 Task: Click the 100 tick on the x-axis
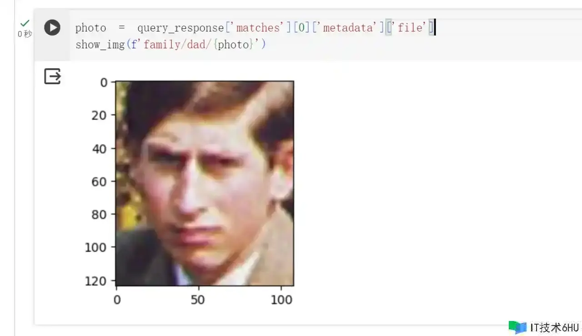(281, 300)
